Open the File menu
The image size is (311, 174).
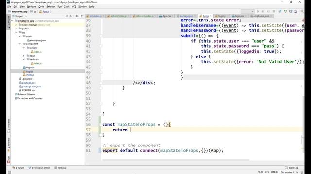9,6
